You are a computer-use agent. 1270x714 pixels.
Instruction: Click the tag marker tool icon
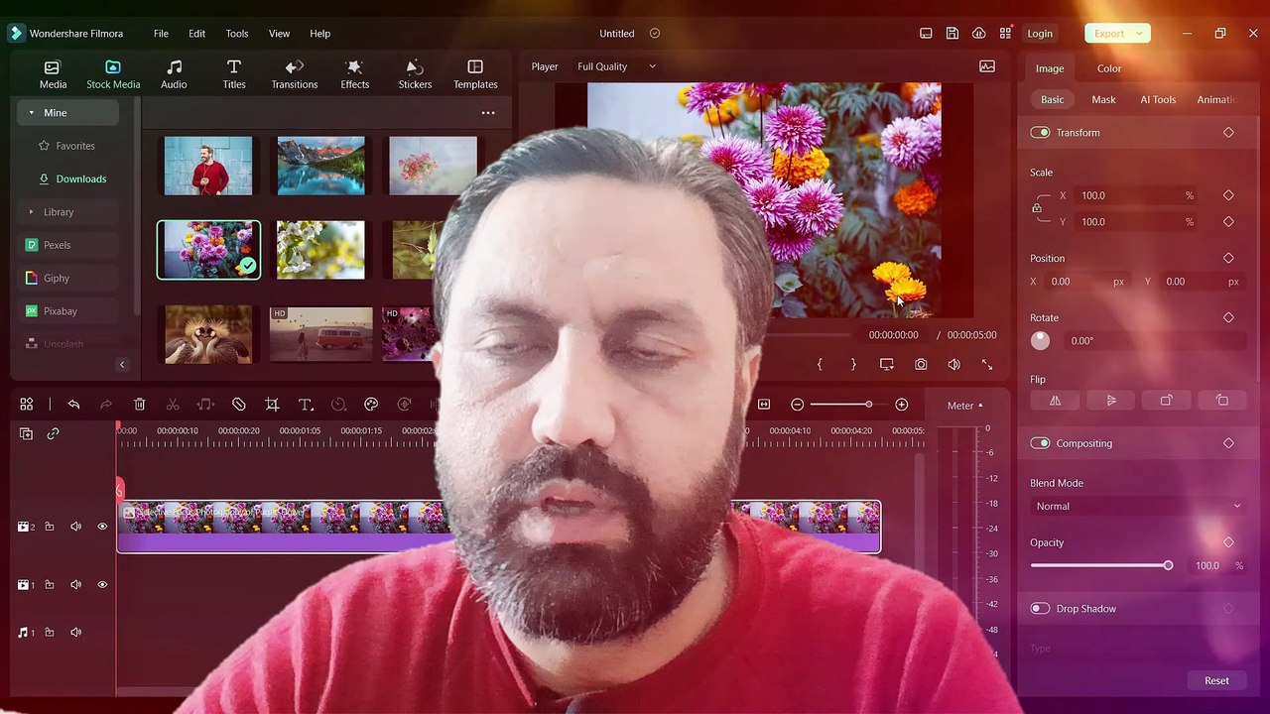pos(239,405)
